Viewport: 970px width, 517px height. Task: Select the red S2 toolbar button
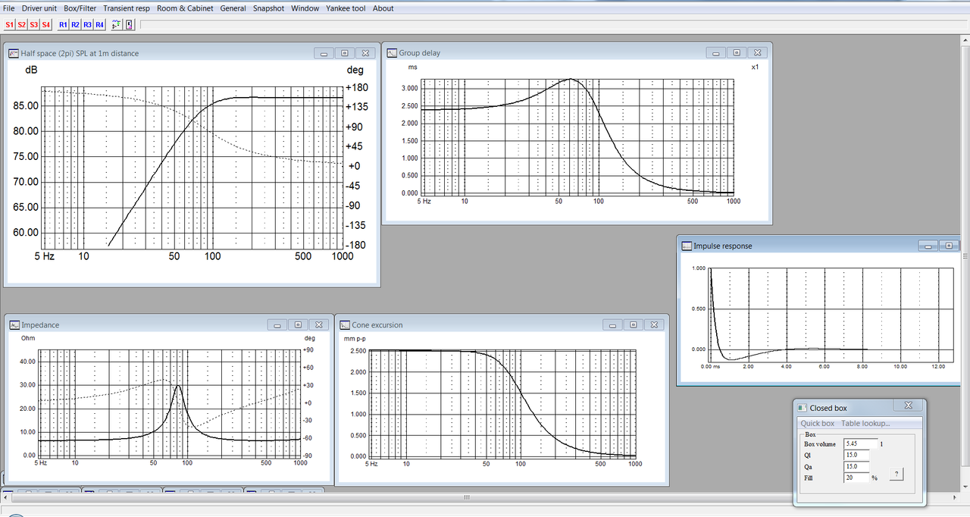pos(21,25)
